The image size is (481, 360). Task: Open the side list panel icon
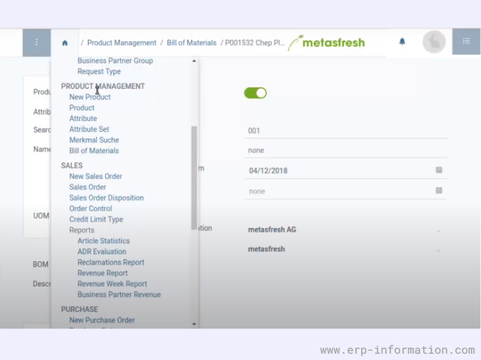[466, 41]
